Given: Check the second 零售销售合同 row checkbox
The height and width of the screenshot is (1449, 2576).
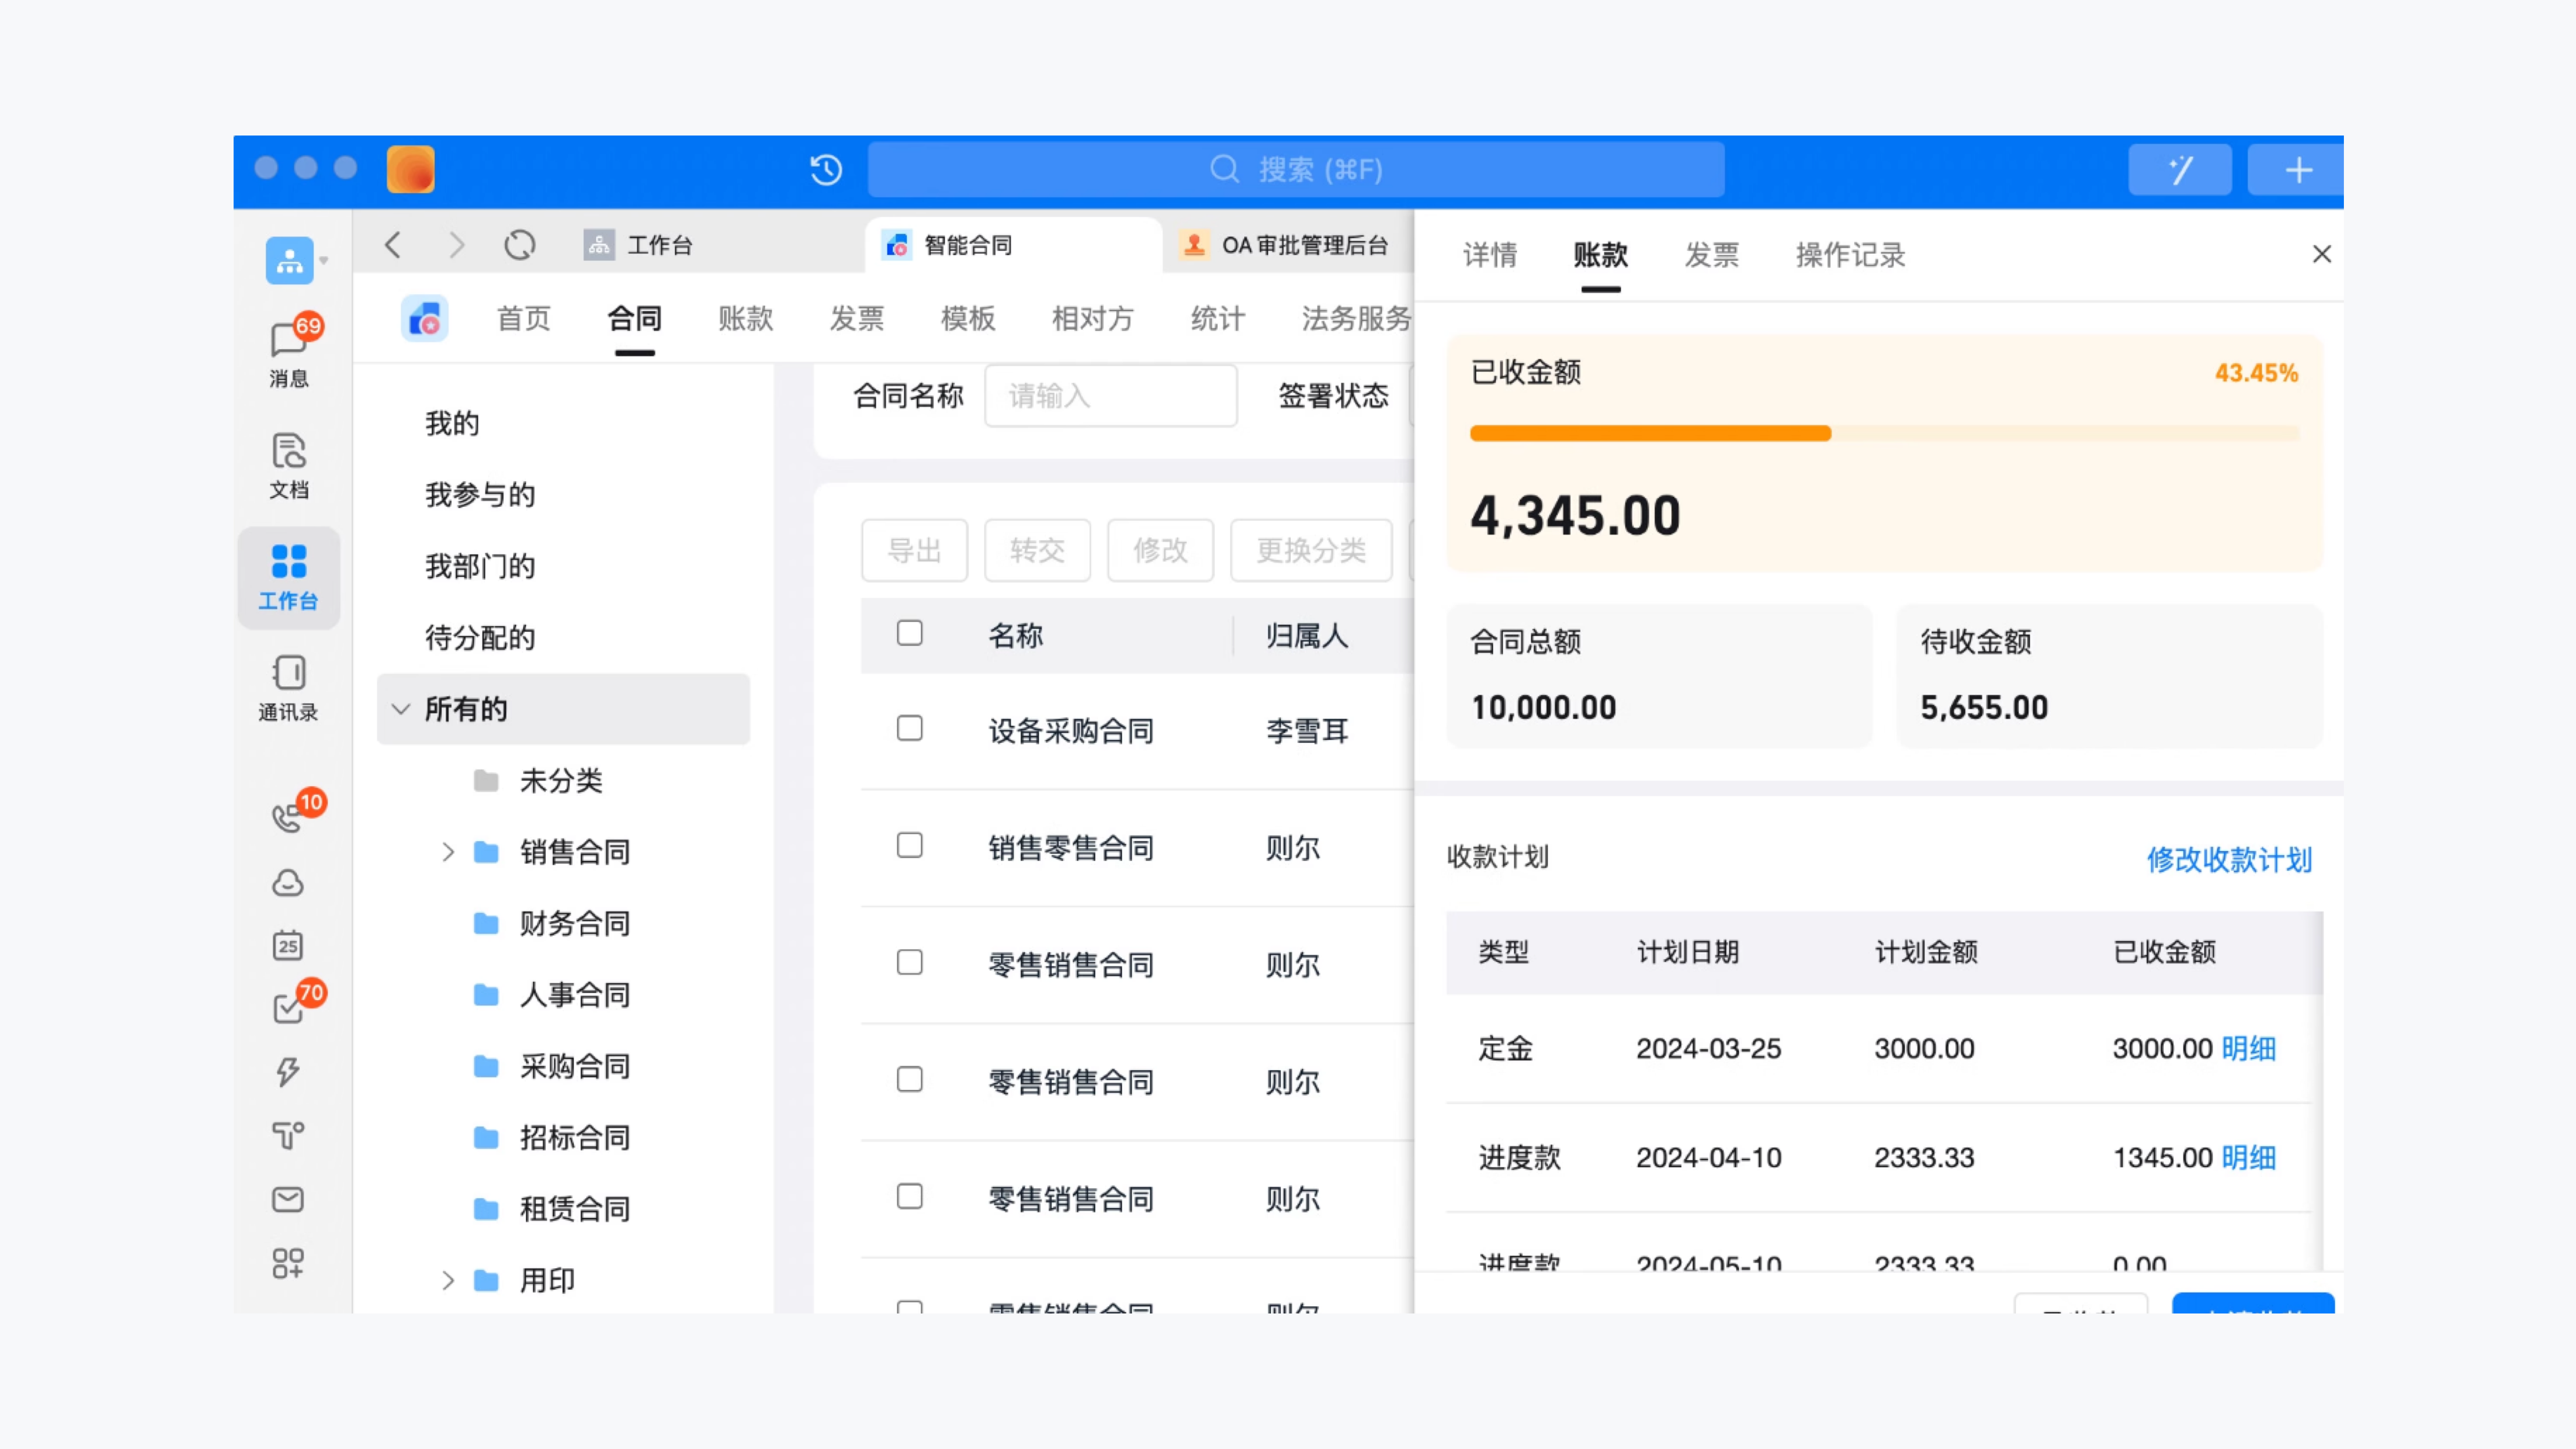Looking at the screenshot, I should (x=910, y=1079).
